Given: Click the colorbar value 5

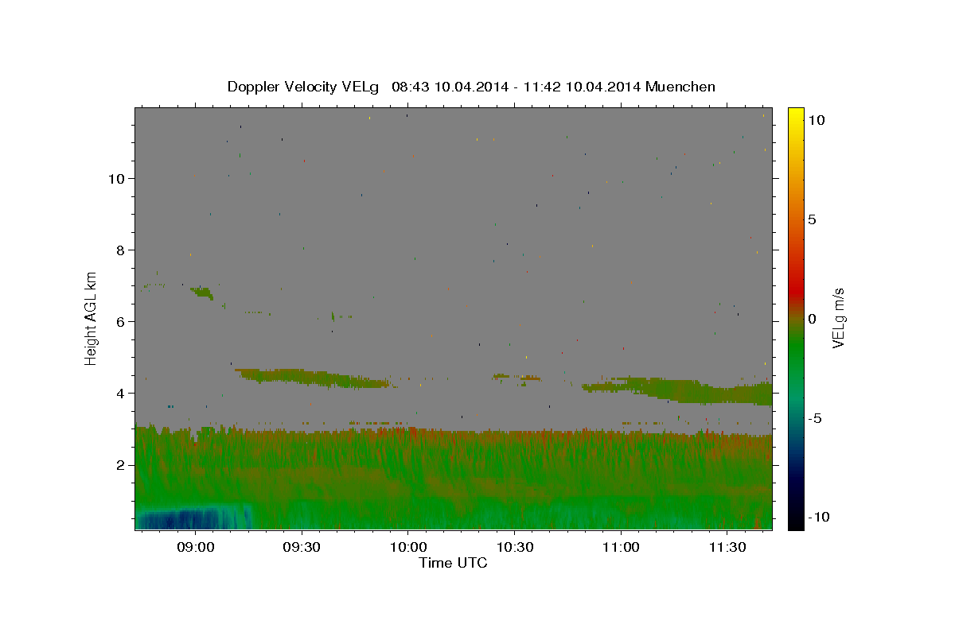Looking at the screenshot, I should (812, 219).
